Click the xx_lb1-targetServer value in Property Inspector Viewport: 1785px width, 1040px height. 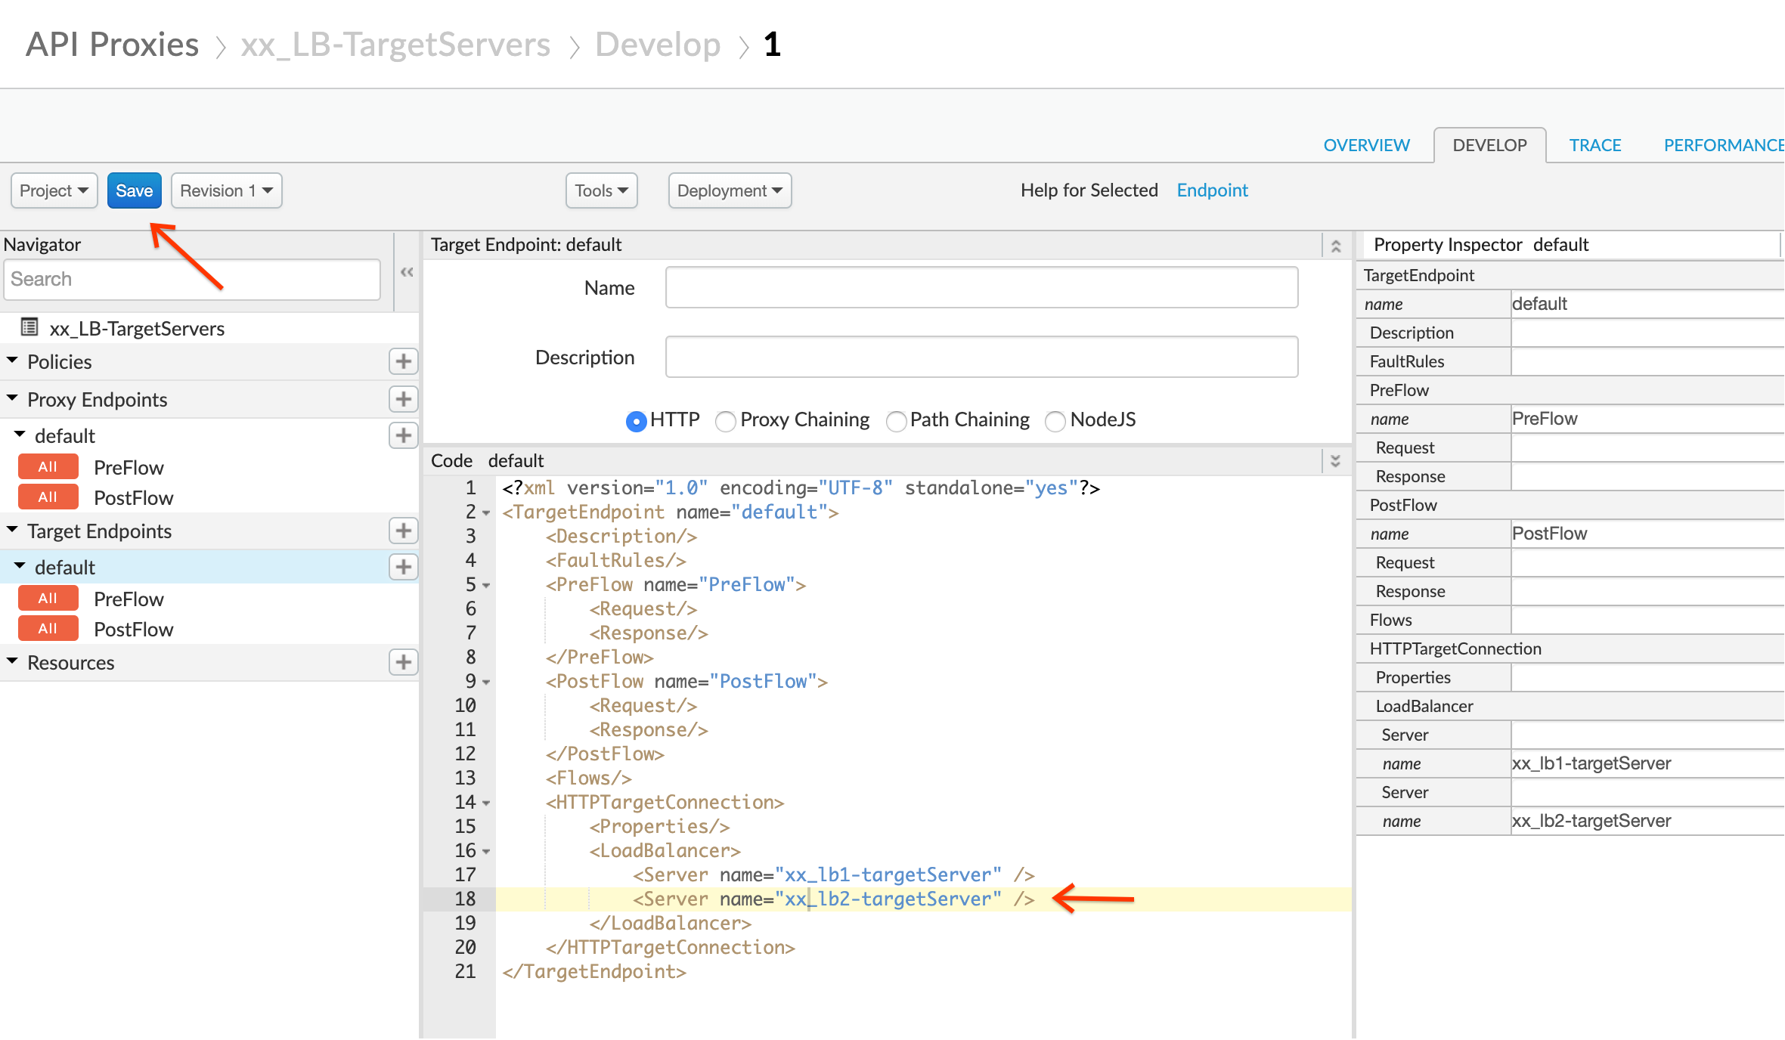[1591, 763]
